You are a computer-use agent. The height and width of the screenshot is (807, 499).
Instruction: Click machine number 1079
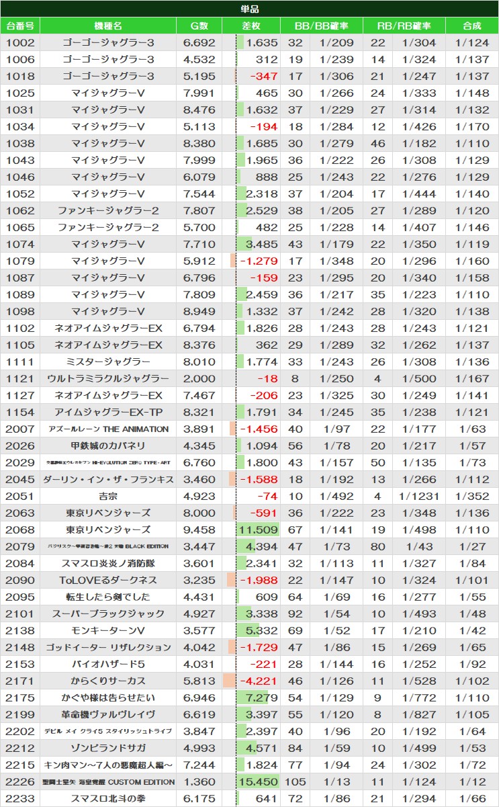(x=20, y=261)
